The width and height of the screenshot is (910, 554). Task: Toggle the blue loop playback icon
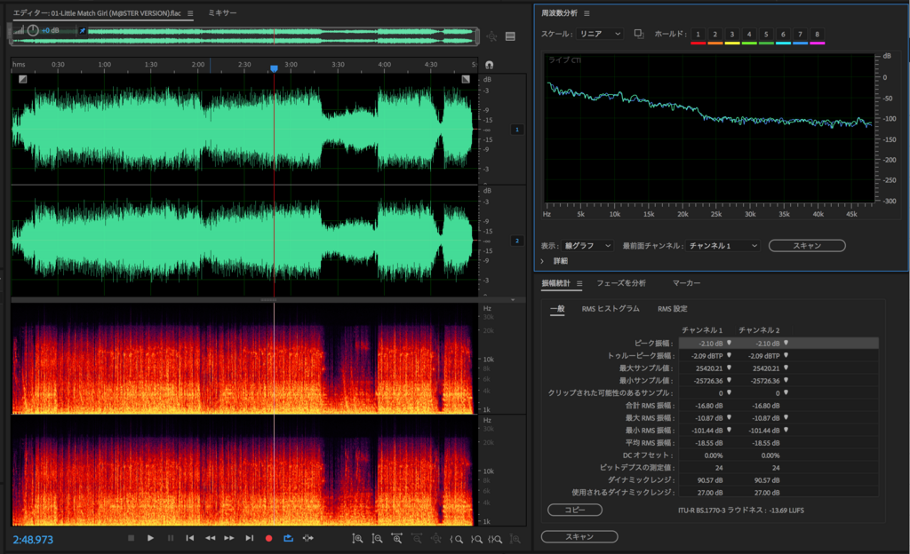coord(289,538)
